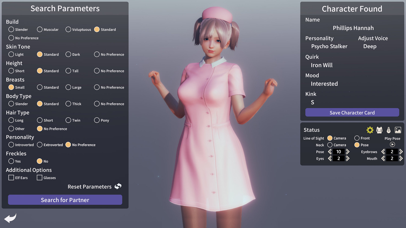Choose Yes for Freckles
The image size is (406, 228).
(11, 161)
